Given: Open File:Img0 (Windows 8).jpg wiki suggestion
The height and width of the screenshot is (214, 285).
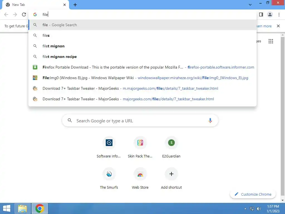Looking at the screenshot, I should tap(142, 78).
